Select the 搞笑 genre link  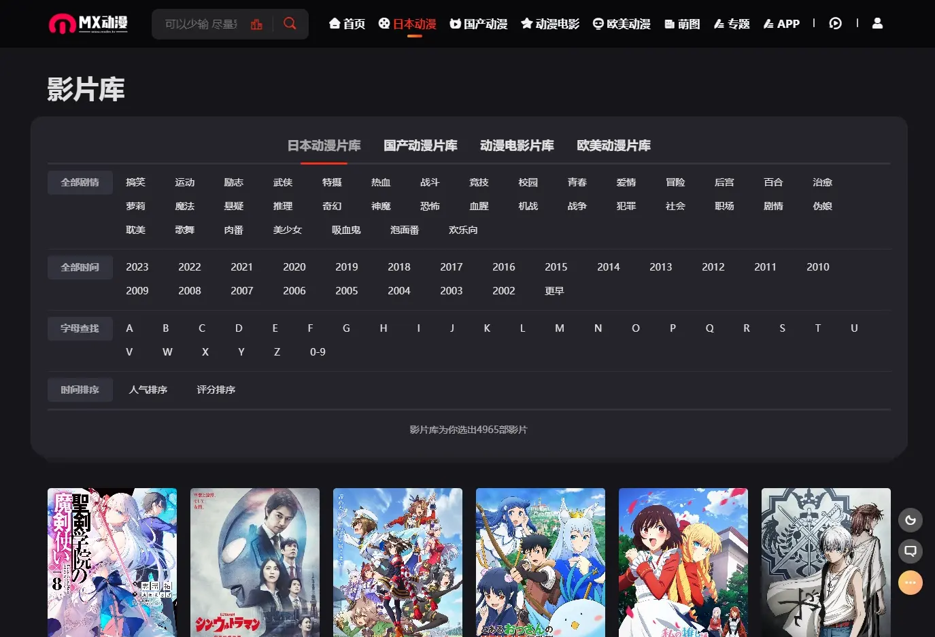[x=136, y=182]
